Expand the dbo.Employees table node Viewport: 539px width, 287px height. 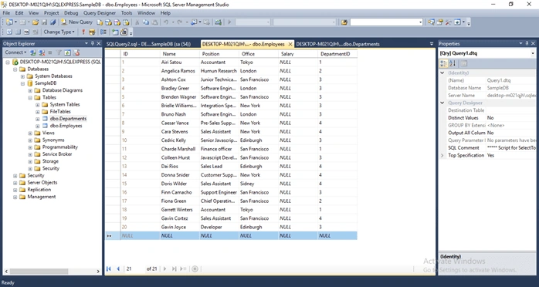coord(38,126)
